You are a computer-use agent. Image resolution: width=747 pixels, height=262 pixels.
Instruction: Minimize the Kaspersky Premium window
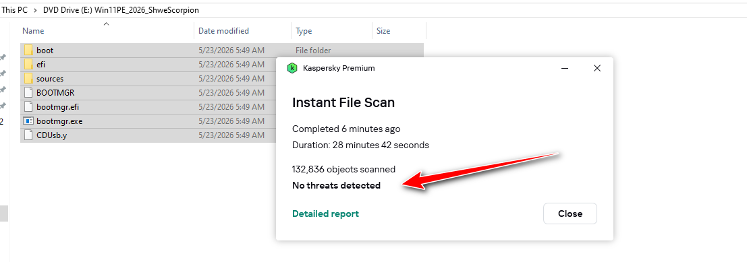click(565, 68)
